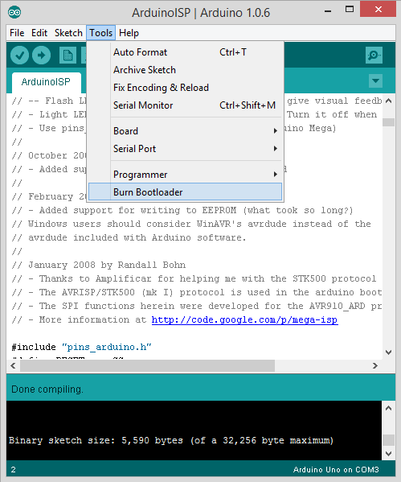Click the Verify checkmark button
The image size is (401, 482).
[19, 56]
